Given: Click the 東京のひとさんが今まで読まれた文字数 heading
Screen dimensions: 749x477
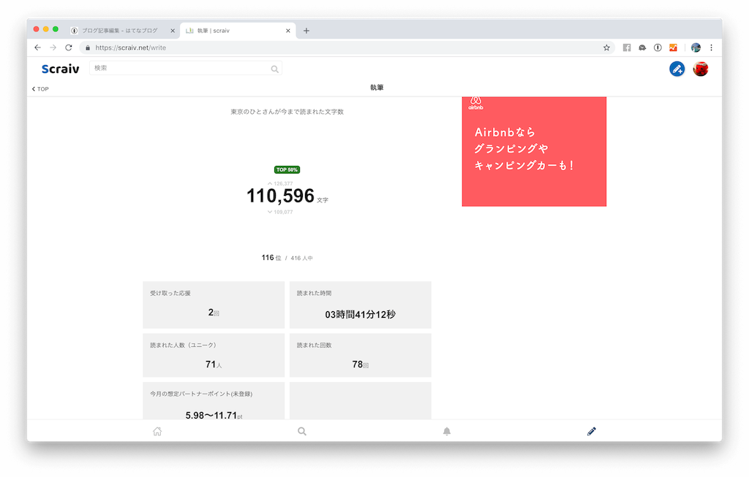Looking at the screenshot, I should [287, 112].
